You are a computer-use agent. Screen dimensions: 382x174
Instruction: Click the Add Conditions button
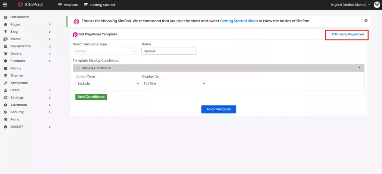91,97
